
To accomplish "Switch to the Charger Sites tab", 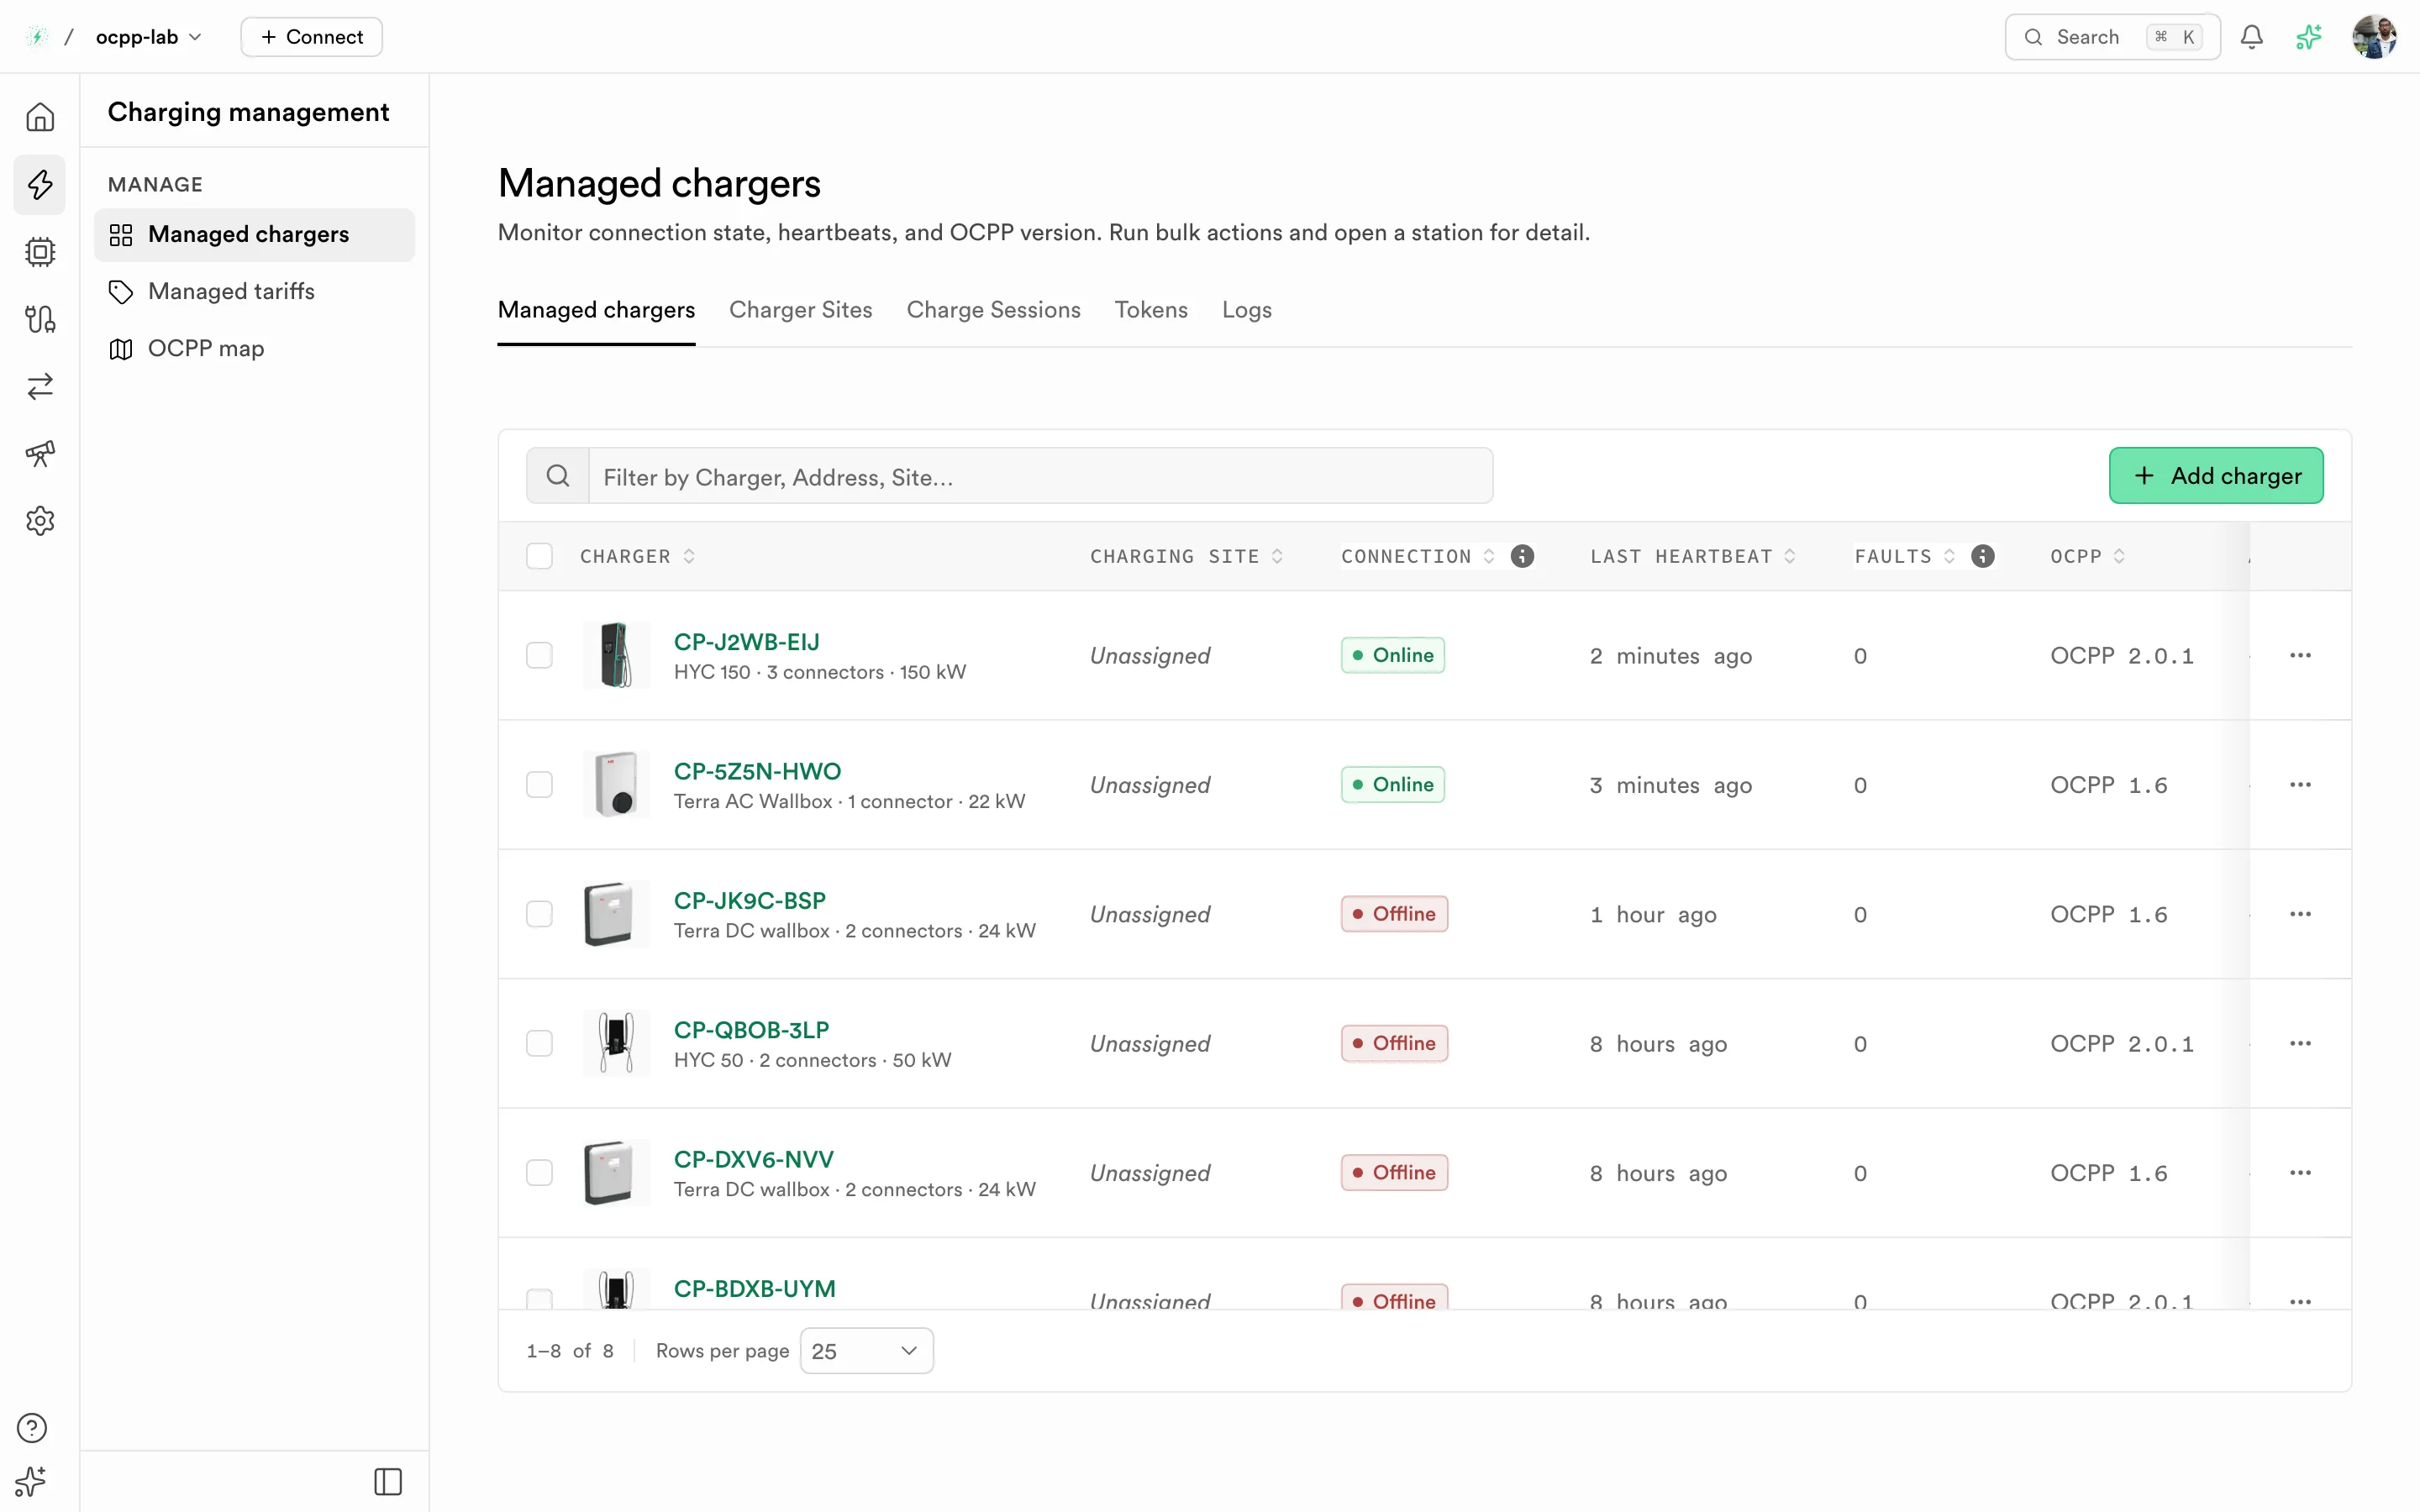I will tap(800, 310).
